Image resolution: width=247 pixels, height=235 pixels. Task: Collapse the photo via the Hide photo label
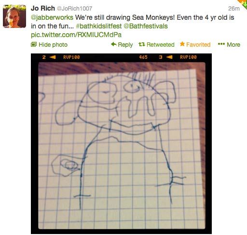tap(53, 45)
